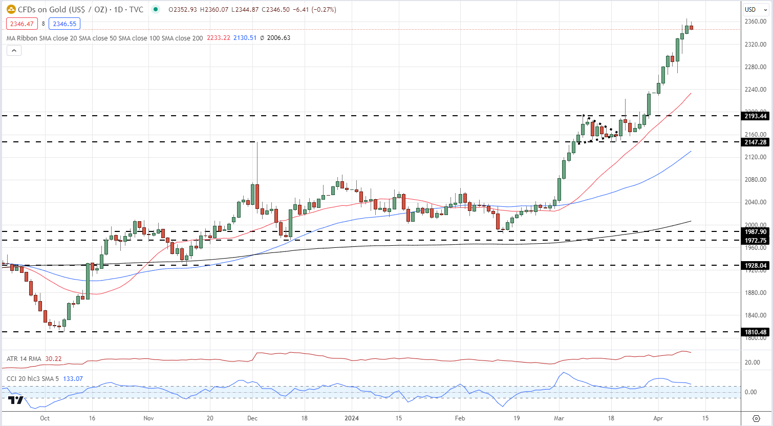
Task: Click the Nov label on time axis
Action: coord(148,418)
